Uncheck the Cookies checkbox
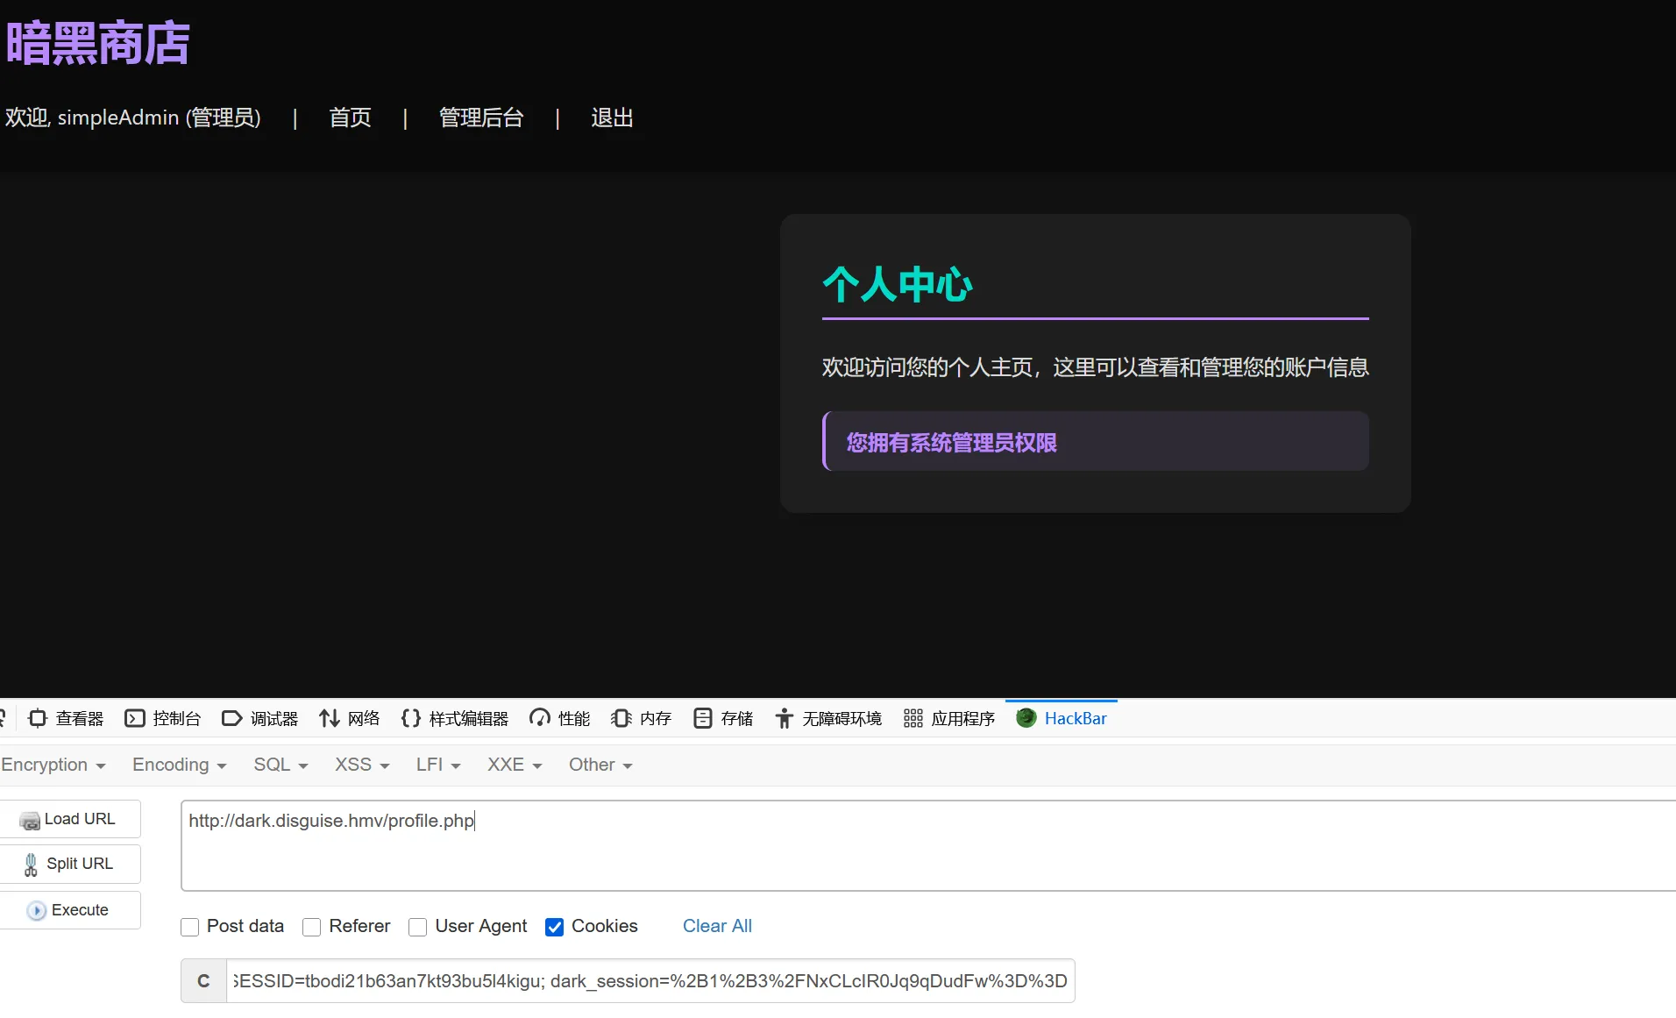This screenshot has width=1676, height=1018. [554, 927]
